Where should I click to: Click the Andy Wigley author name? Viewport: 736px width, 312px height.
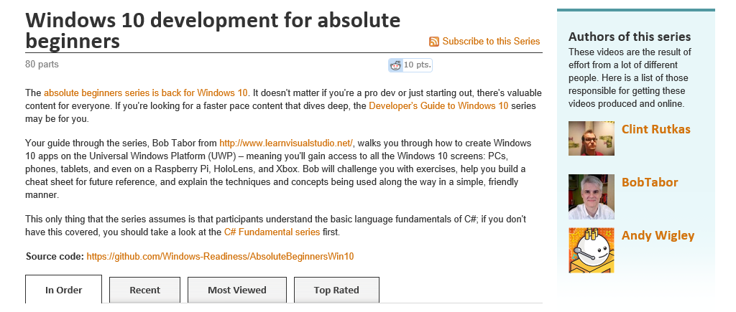658,235
